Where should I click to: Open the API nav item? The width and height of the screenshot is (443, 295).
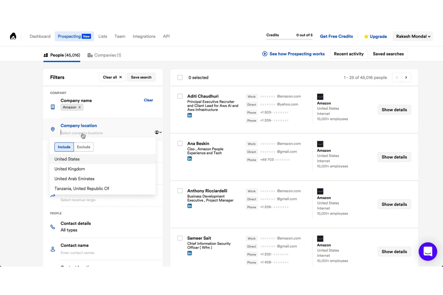(166, 36)
